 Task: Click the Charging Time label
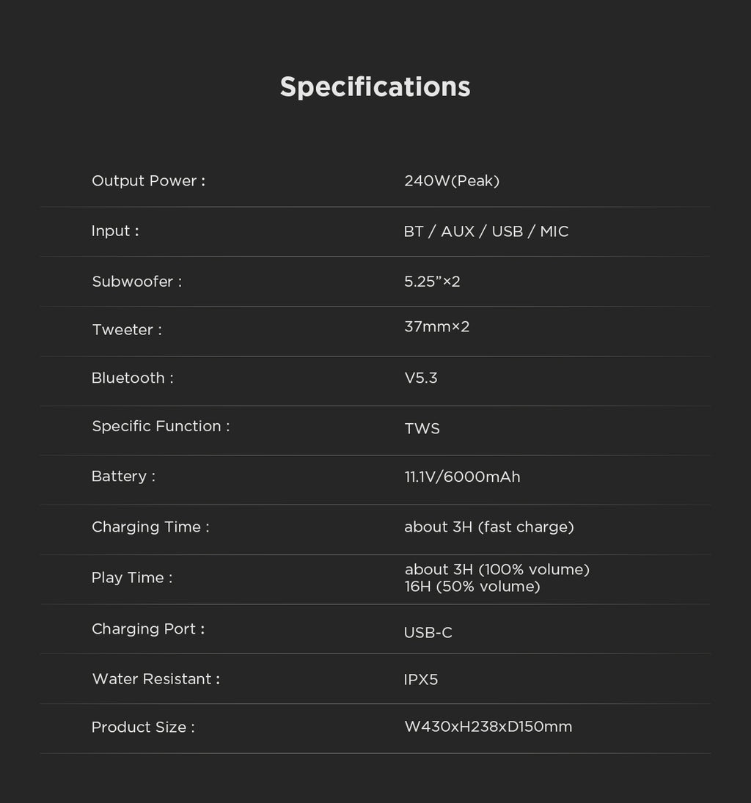pyautogui.click(x=150, y=527)
